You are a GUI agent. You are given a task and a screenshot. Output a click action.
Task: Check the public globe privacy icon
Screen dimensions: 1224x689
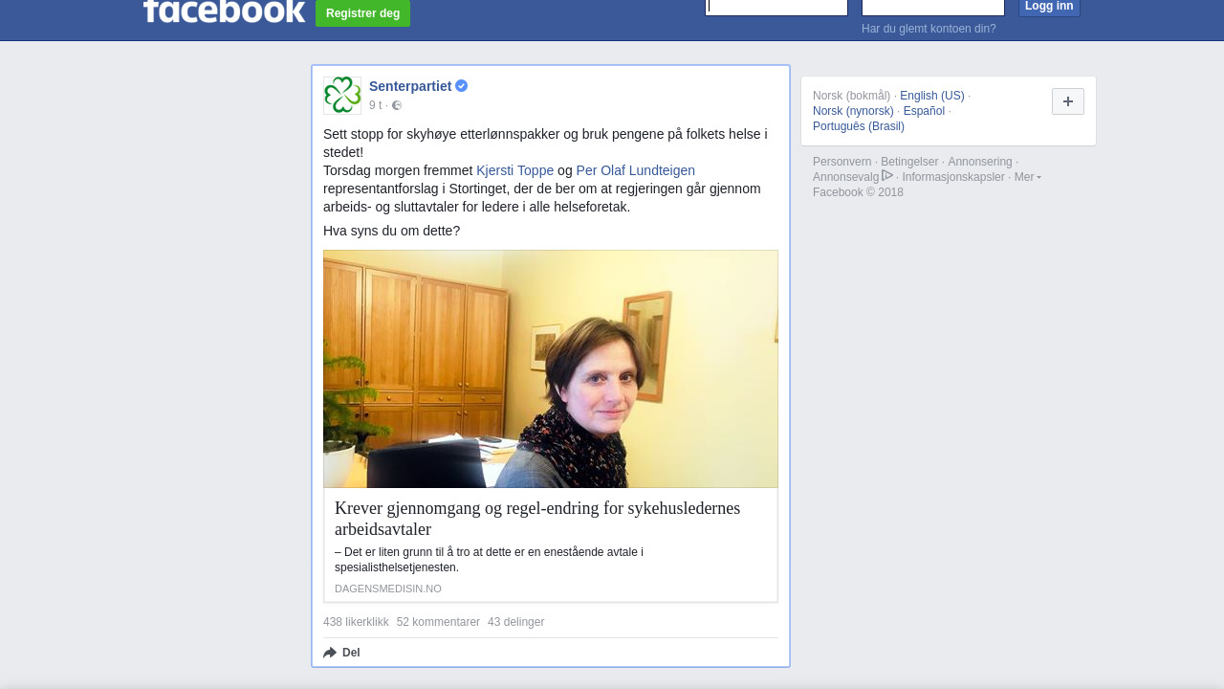click(397, 105)
